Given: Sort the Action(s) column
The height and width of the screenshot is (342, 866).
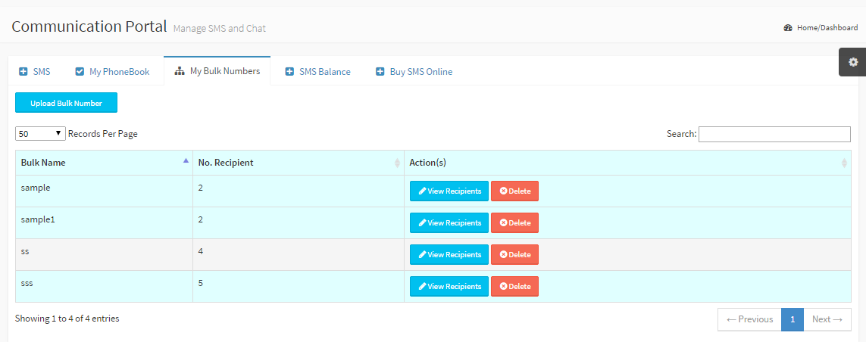Looking at the screenshot, I should coord(844,163).
